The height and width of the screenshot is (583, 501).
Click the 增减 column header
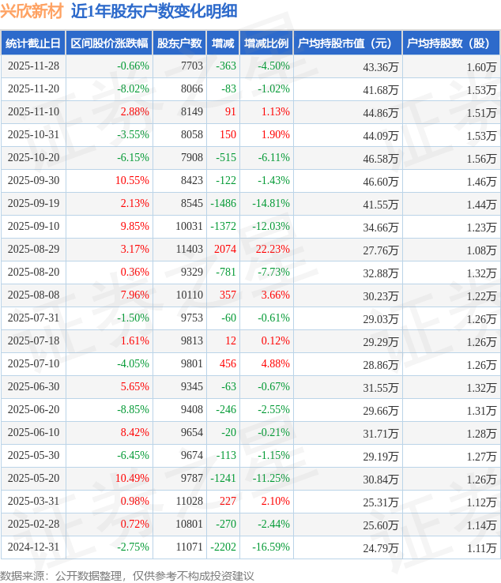point(224,43)
